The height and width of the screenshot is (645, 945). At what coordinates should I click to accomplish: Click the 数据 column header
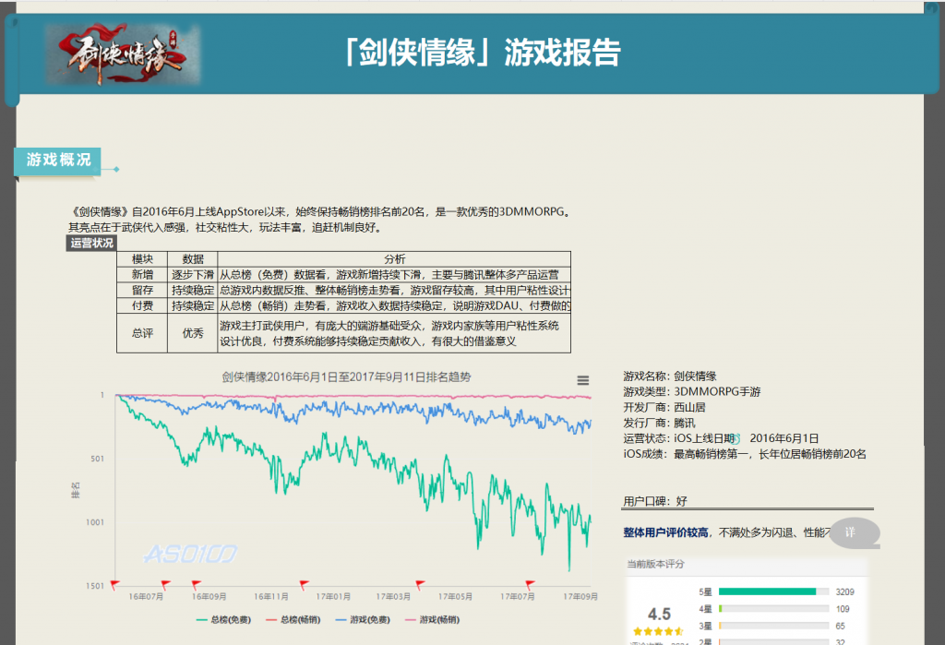tap(192, 258)
